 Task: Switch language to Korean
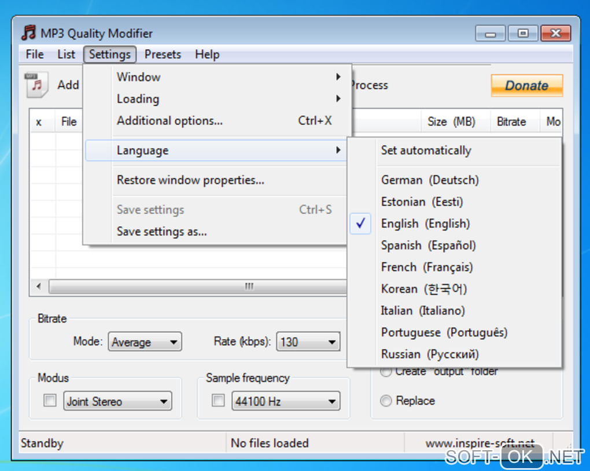[x=455, y=289]
